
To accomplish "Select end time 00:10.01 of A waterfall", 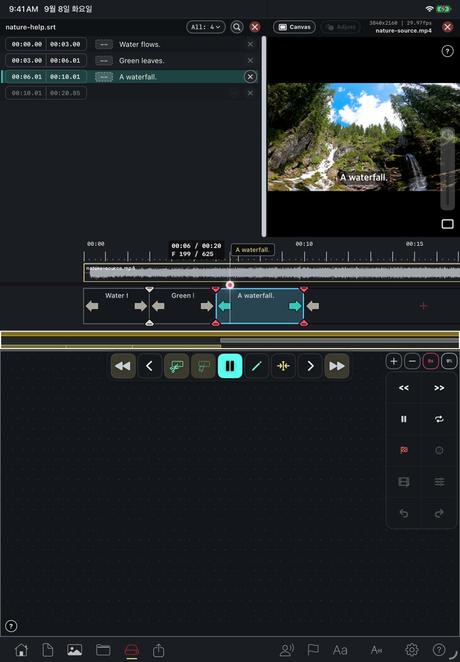I will 66,77.
